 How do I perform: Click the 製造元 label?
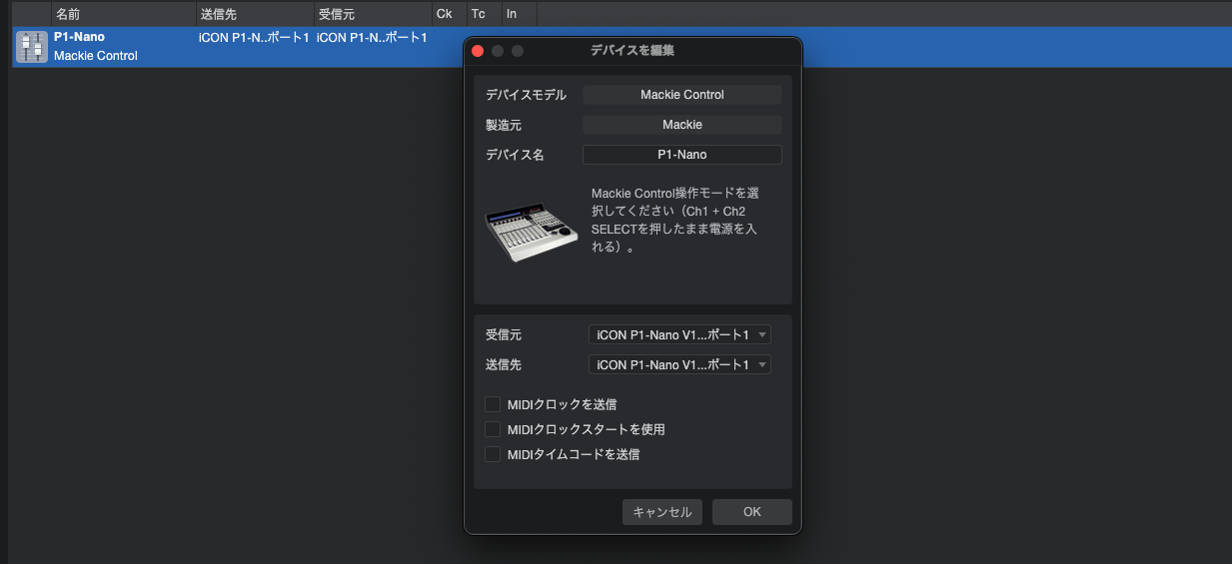504,125
